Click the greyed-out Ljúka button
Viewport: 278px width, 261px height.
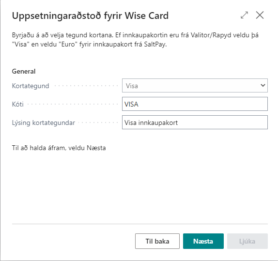(247, 241)
